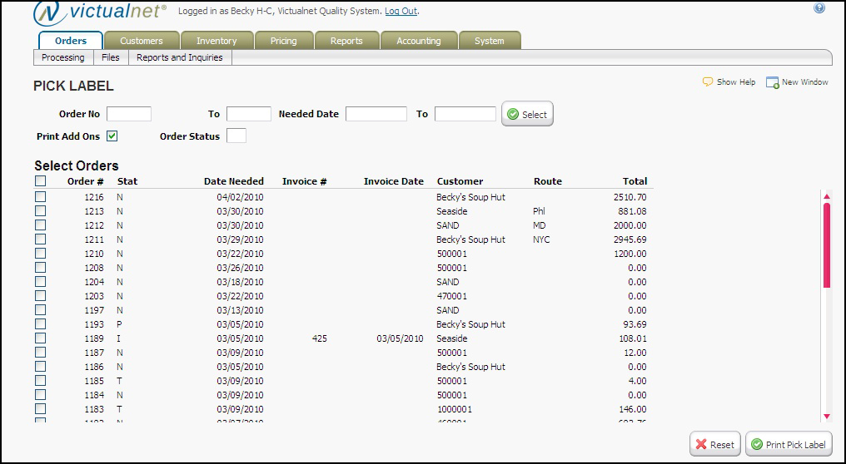
Task: Open the Reports and Inquiries submenu
Action: tap(180, 57)
